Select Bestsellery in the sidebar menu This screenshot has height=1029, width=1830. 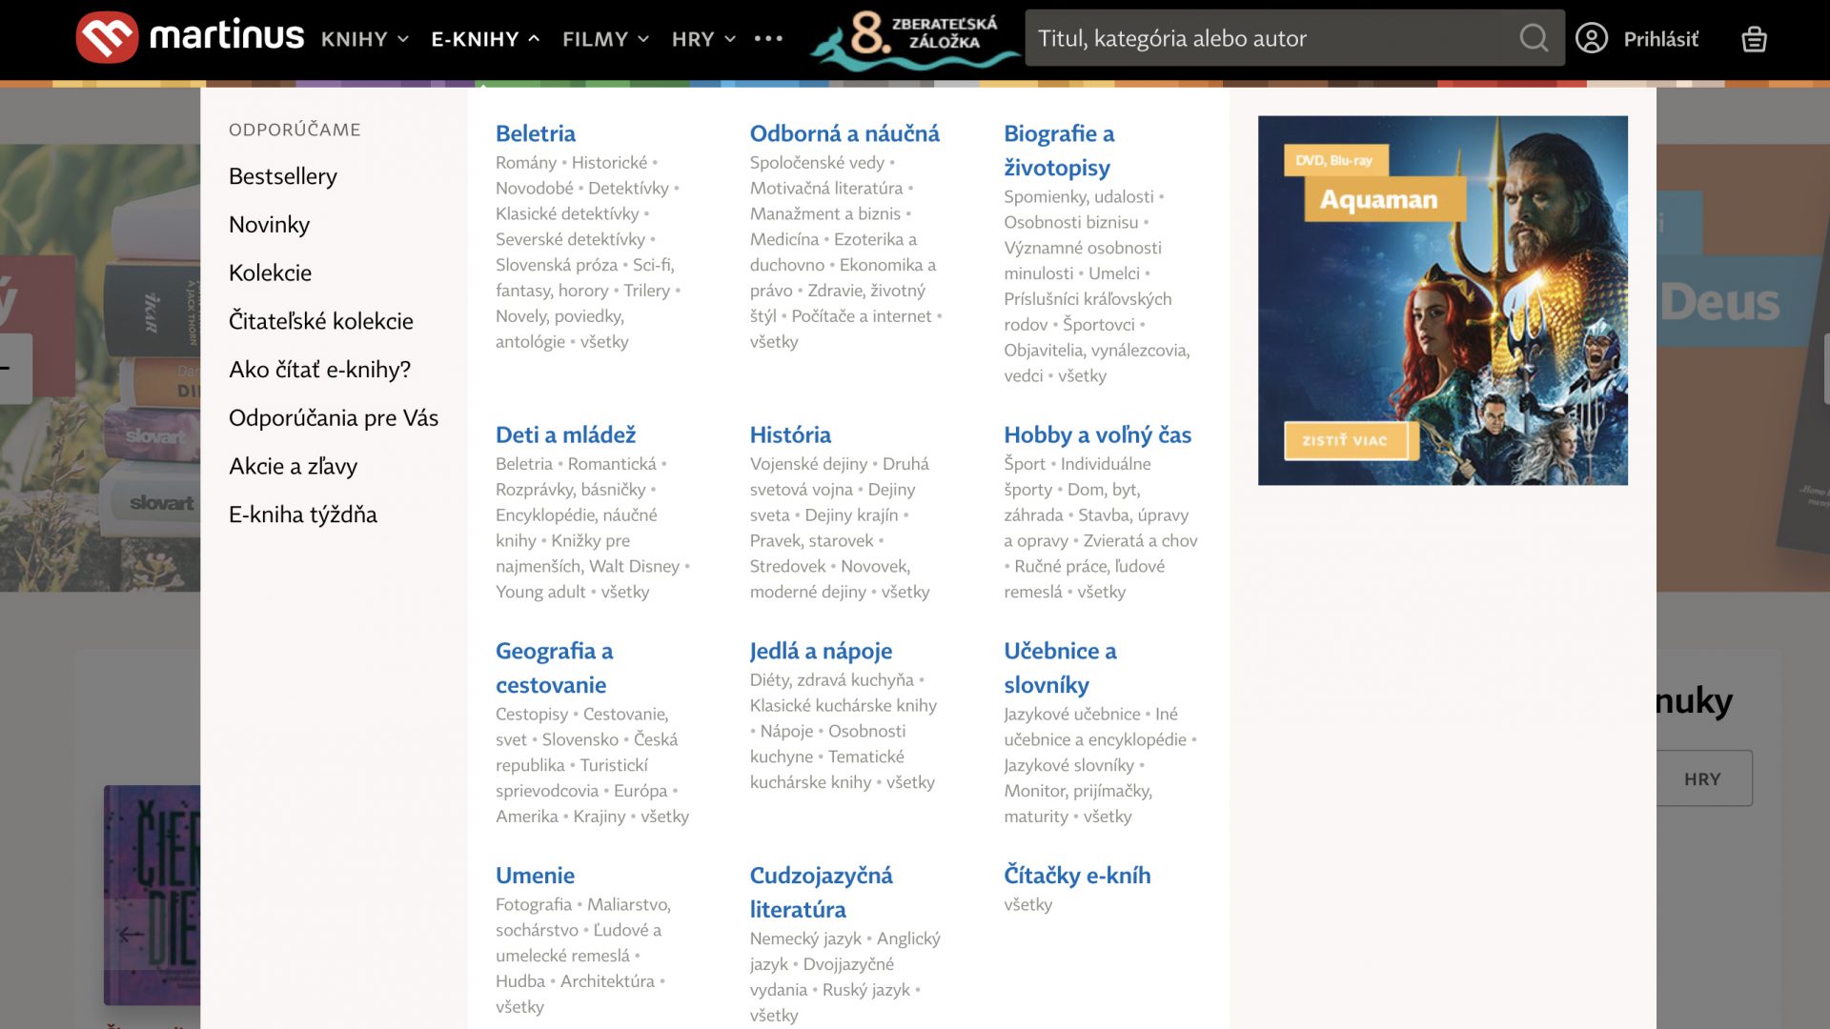coord(283,176)
